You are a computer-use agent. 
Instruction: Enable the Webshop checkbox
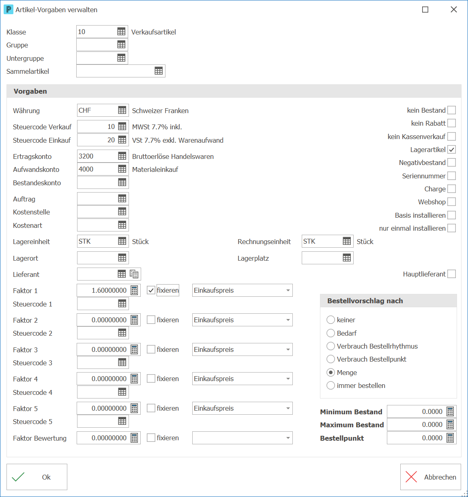click(451, 202)
